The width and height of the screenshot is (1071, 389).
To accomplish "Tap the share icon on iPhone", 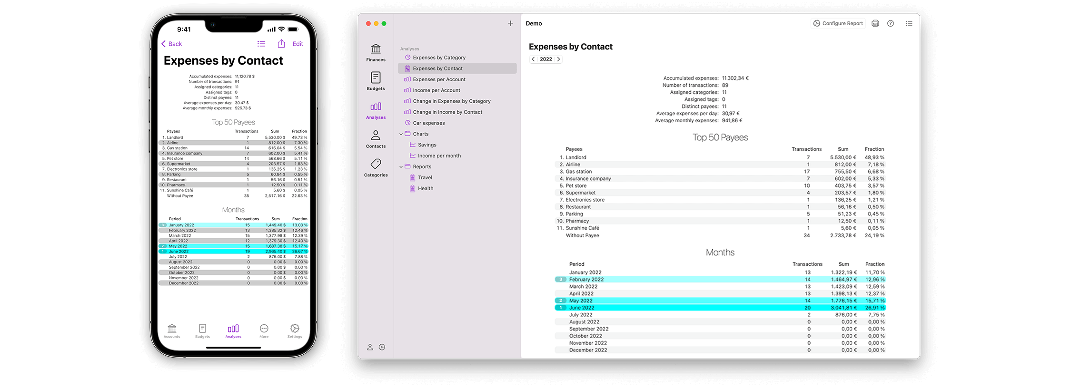I will [x=281, y=44].
